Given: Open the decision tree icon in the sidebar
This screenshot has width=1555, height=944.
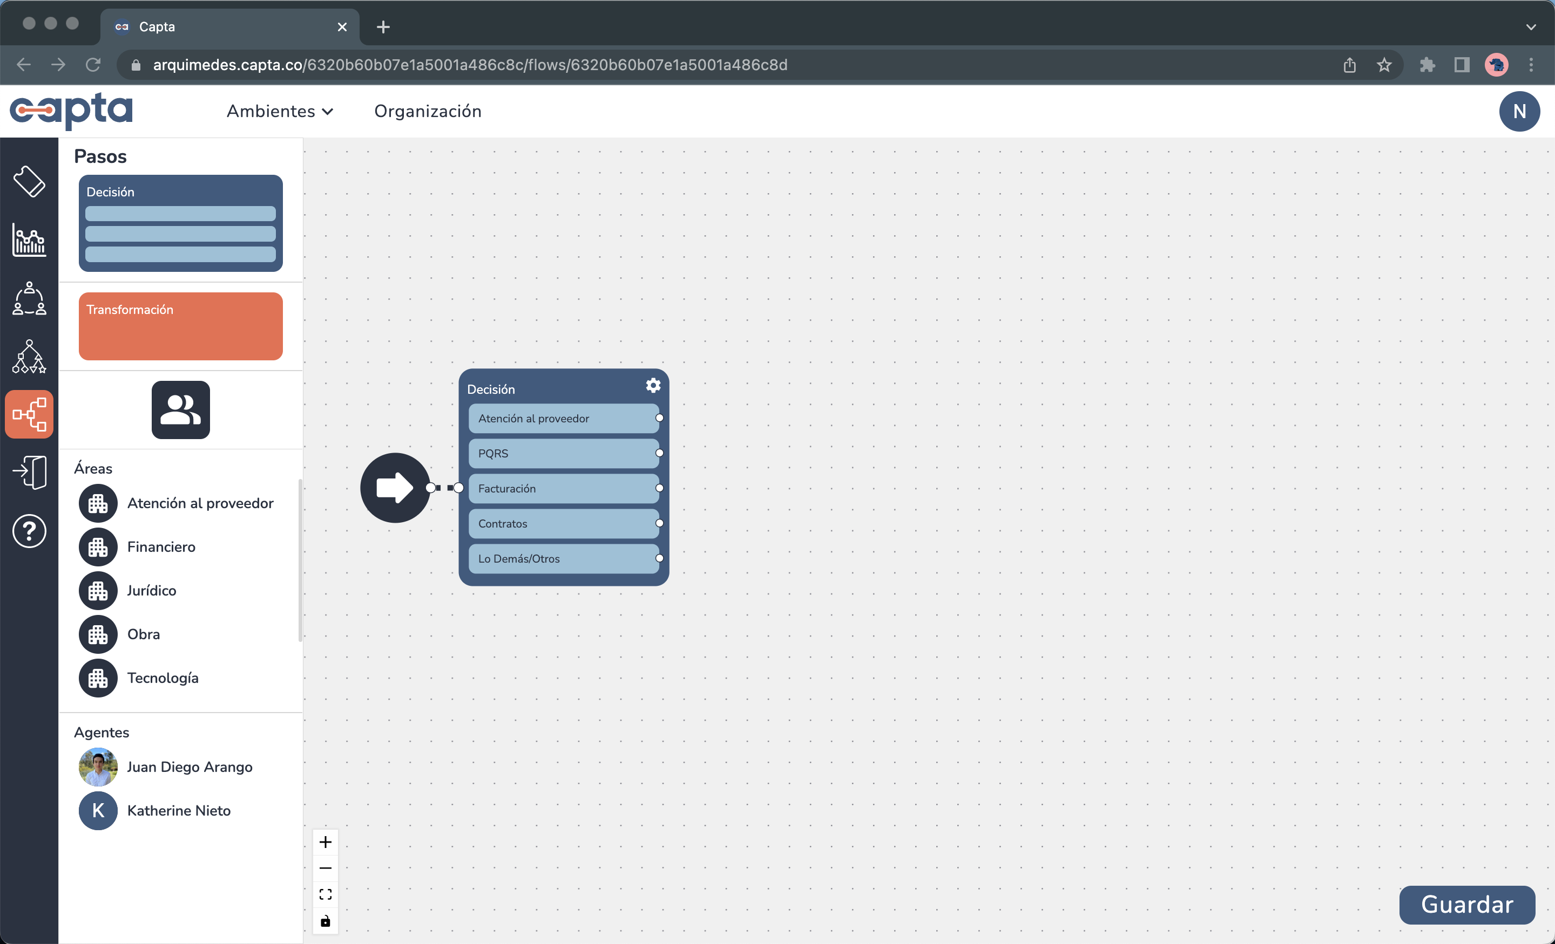Looking at the screenshot, I should pos(29,356).
